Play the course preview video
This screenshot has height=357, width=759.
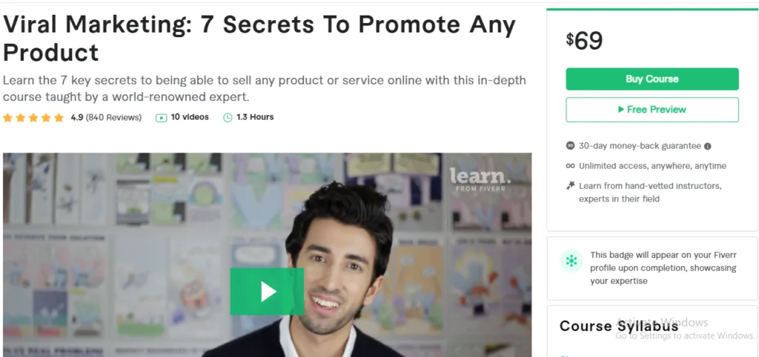(x=267, y=292)
